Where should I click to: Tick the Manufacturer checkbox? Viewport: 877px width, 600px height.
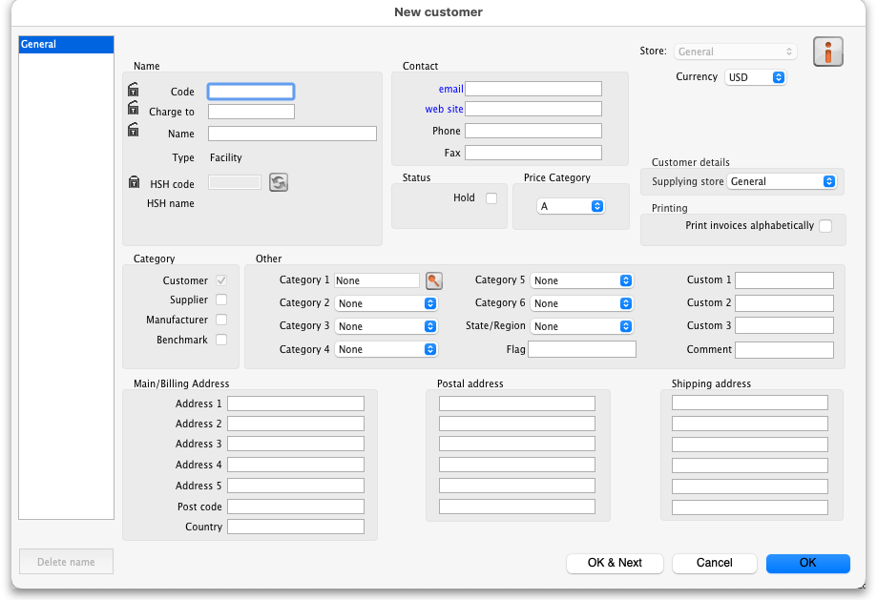pyautogui.click(x=221, y=320)
